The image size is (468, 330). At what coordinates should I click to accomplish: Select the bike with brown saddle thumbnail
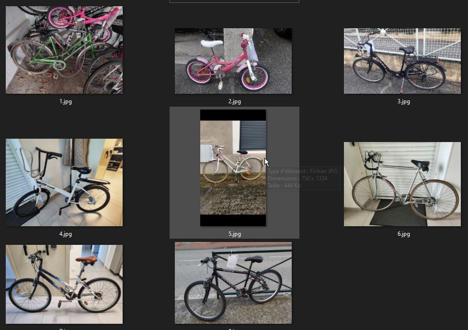coord(64,285)
